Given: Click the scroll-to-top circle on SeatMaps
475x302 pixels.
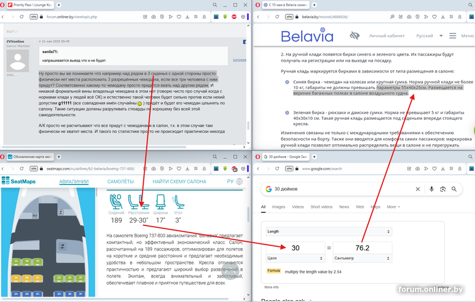Looking at the screenshot, I should pos(230,271).
